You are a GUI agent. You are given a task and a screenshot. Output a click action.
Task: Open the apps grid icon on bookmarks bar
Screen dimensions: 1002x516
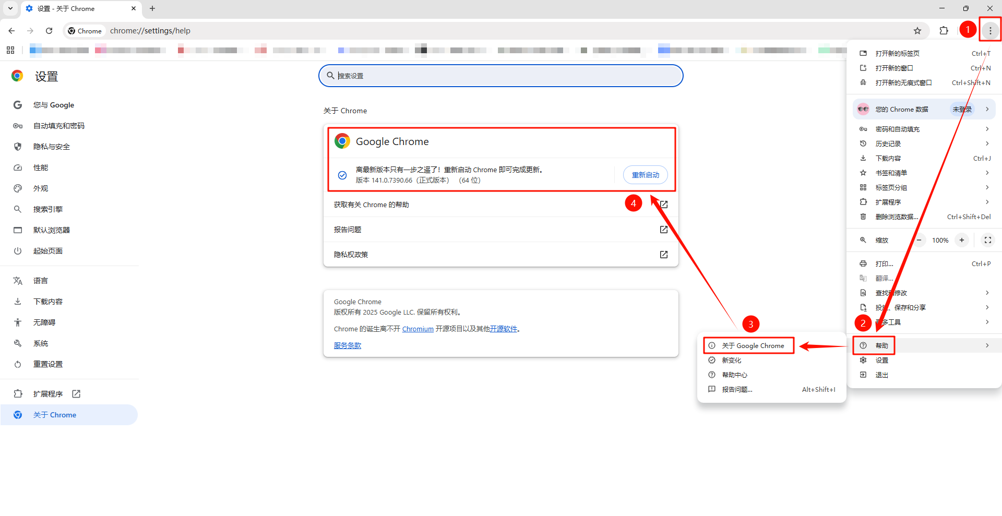click(x=10, y=50)
